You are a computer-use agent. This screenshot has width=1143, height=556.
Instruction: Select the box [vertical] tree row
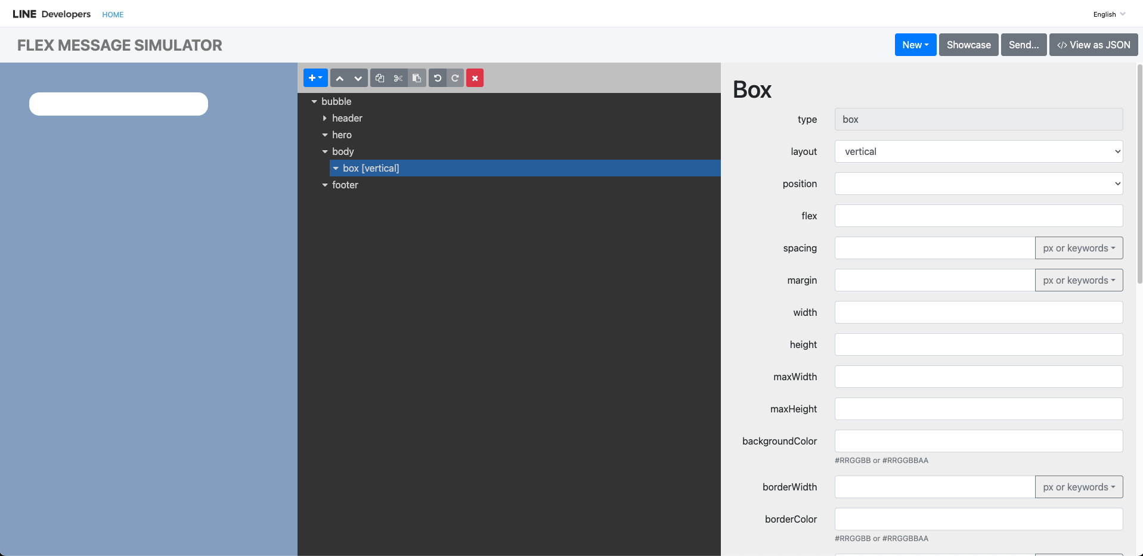point(525,168)
